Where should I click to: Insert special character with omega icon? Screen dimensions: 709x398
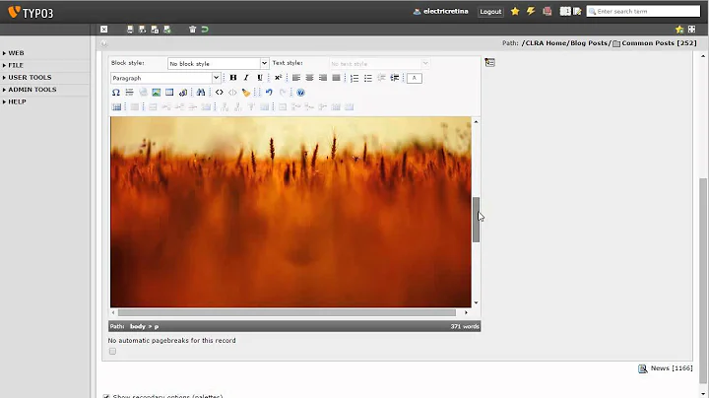(x=116, y=93)
